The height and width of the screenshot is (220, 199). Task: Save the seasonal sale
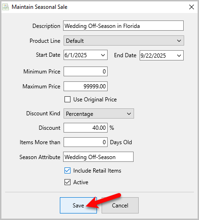pos(78,205)
